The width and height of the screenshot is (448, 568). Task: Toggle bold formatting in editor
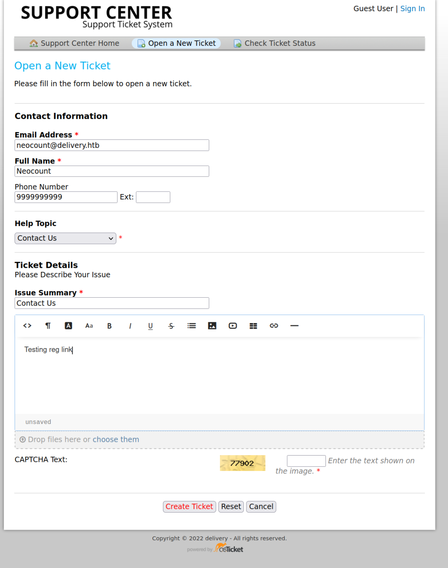click(x=110, y=326)
